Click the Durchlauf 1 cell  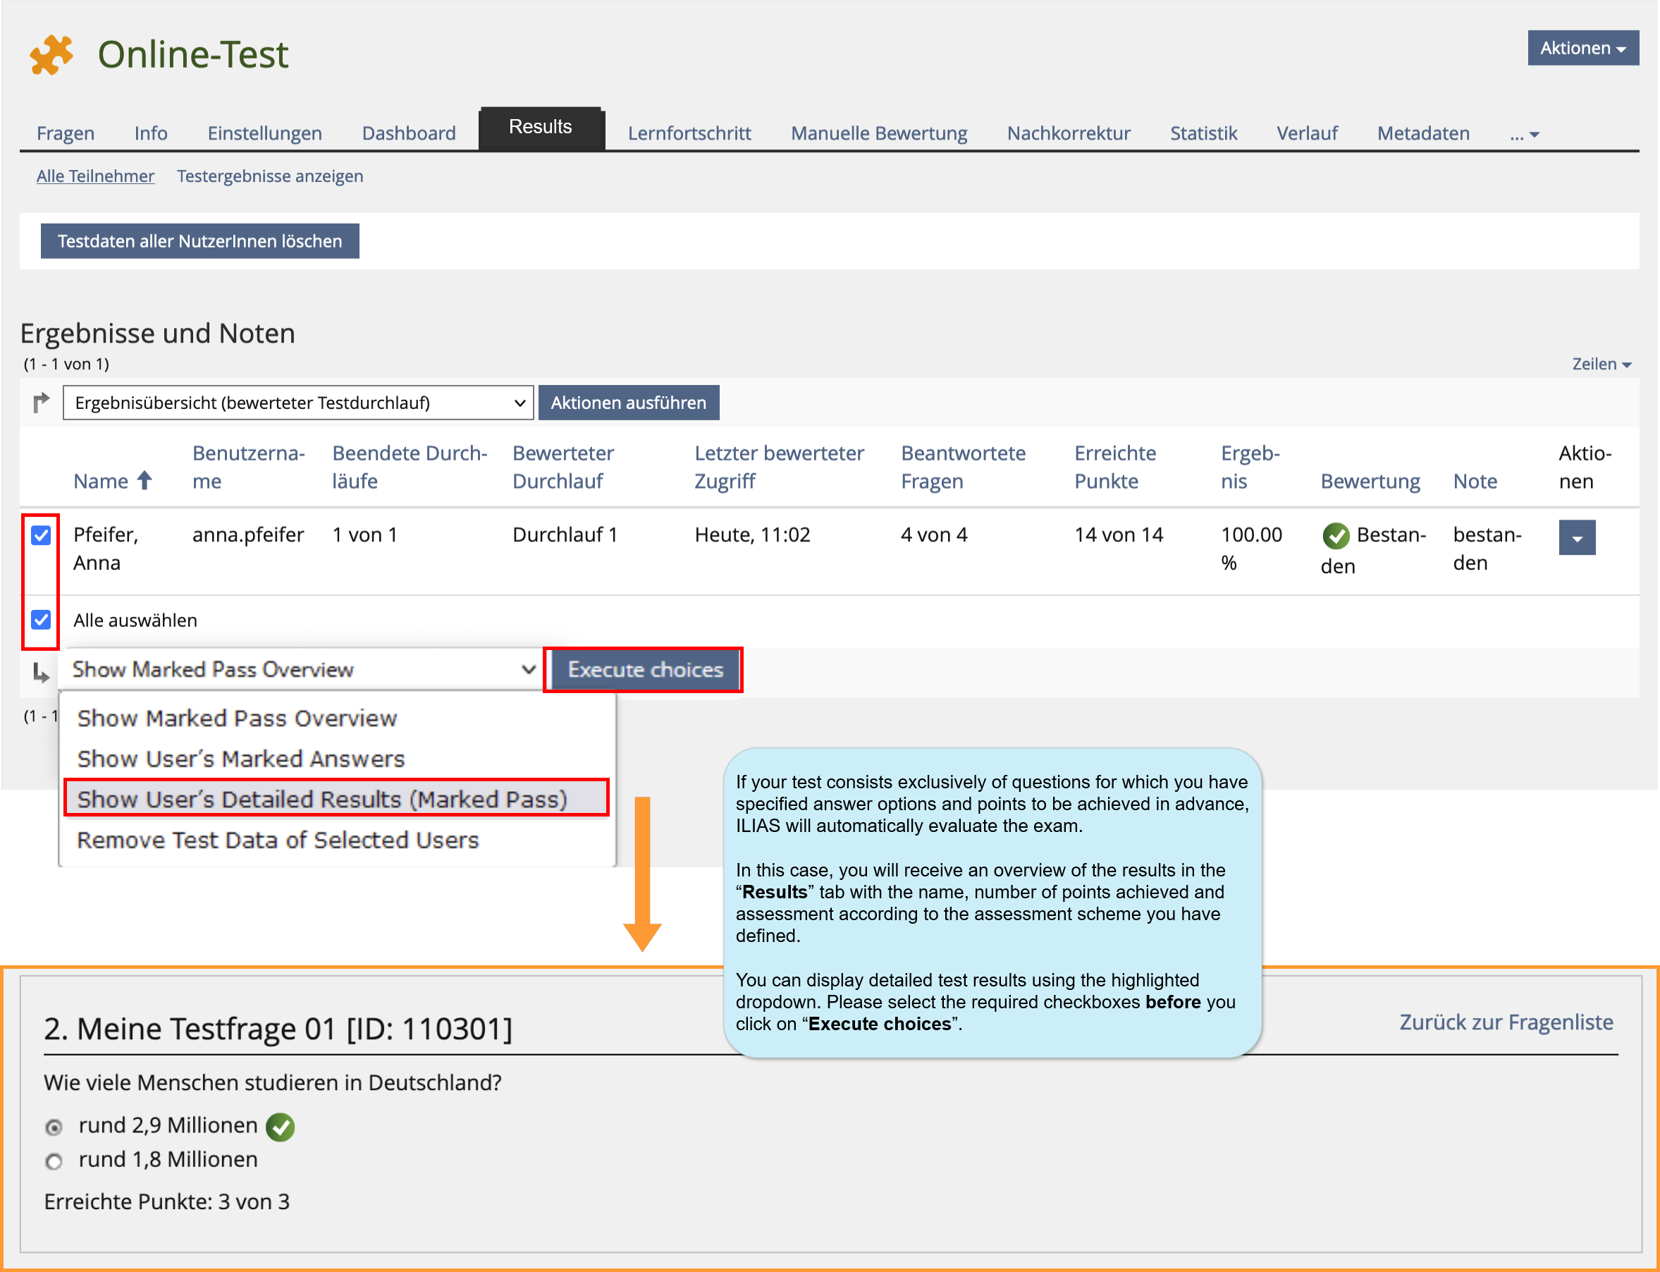pos(565,535)
